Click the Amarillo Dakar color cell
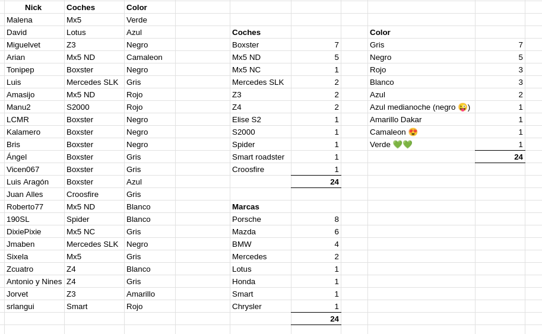This screenshot has width=542, height=334. (x=421, y=119)
